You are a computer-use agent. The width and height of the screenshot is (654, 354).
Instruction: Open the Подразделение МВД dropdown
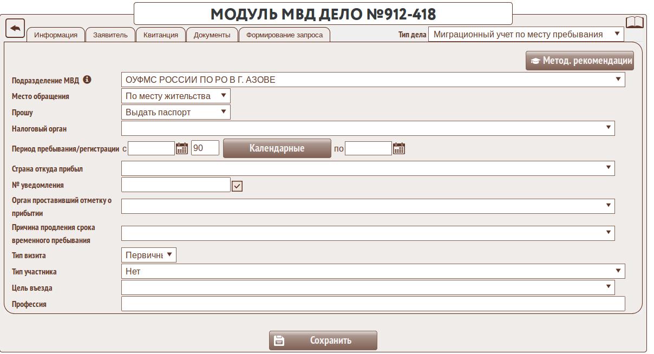pos(372,80)
